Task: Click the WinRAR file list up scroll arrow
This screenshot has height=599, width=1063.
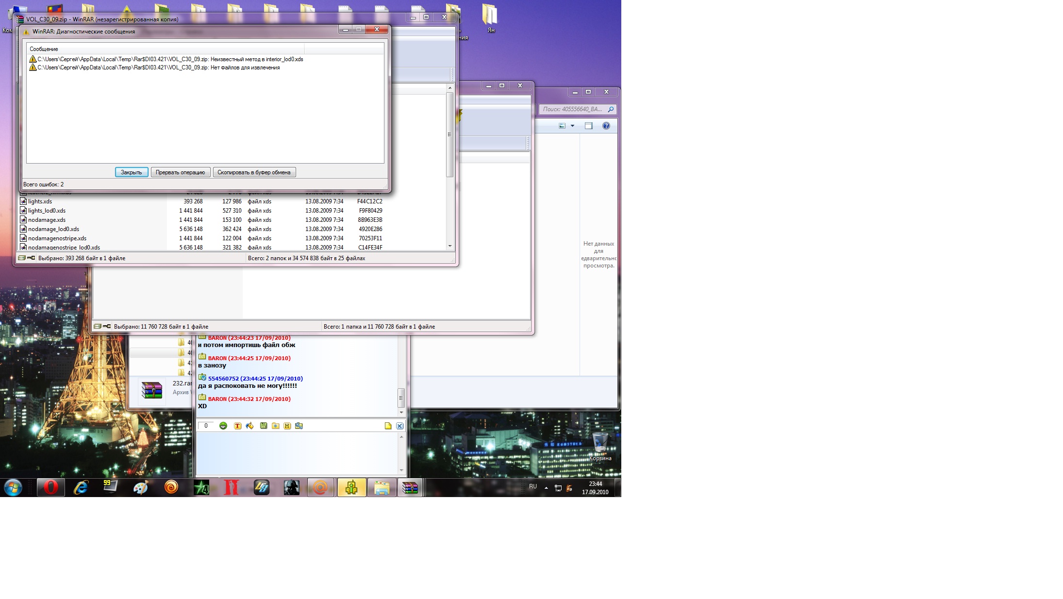Action: (x=450, y=88)
